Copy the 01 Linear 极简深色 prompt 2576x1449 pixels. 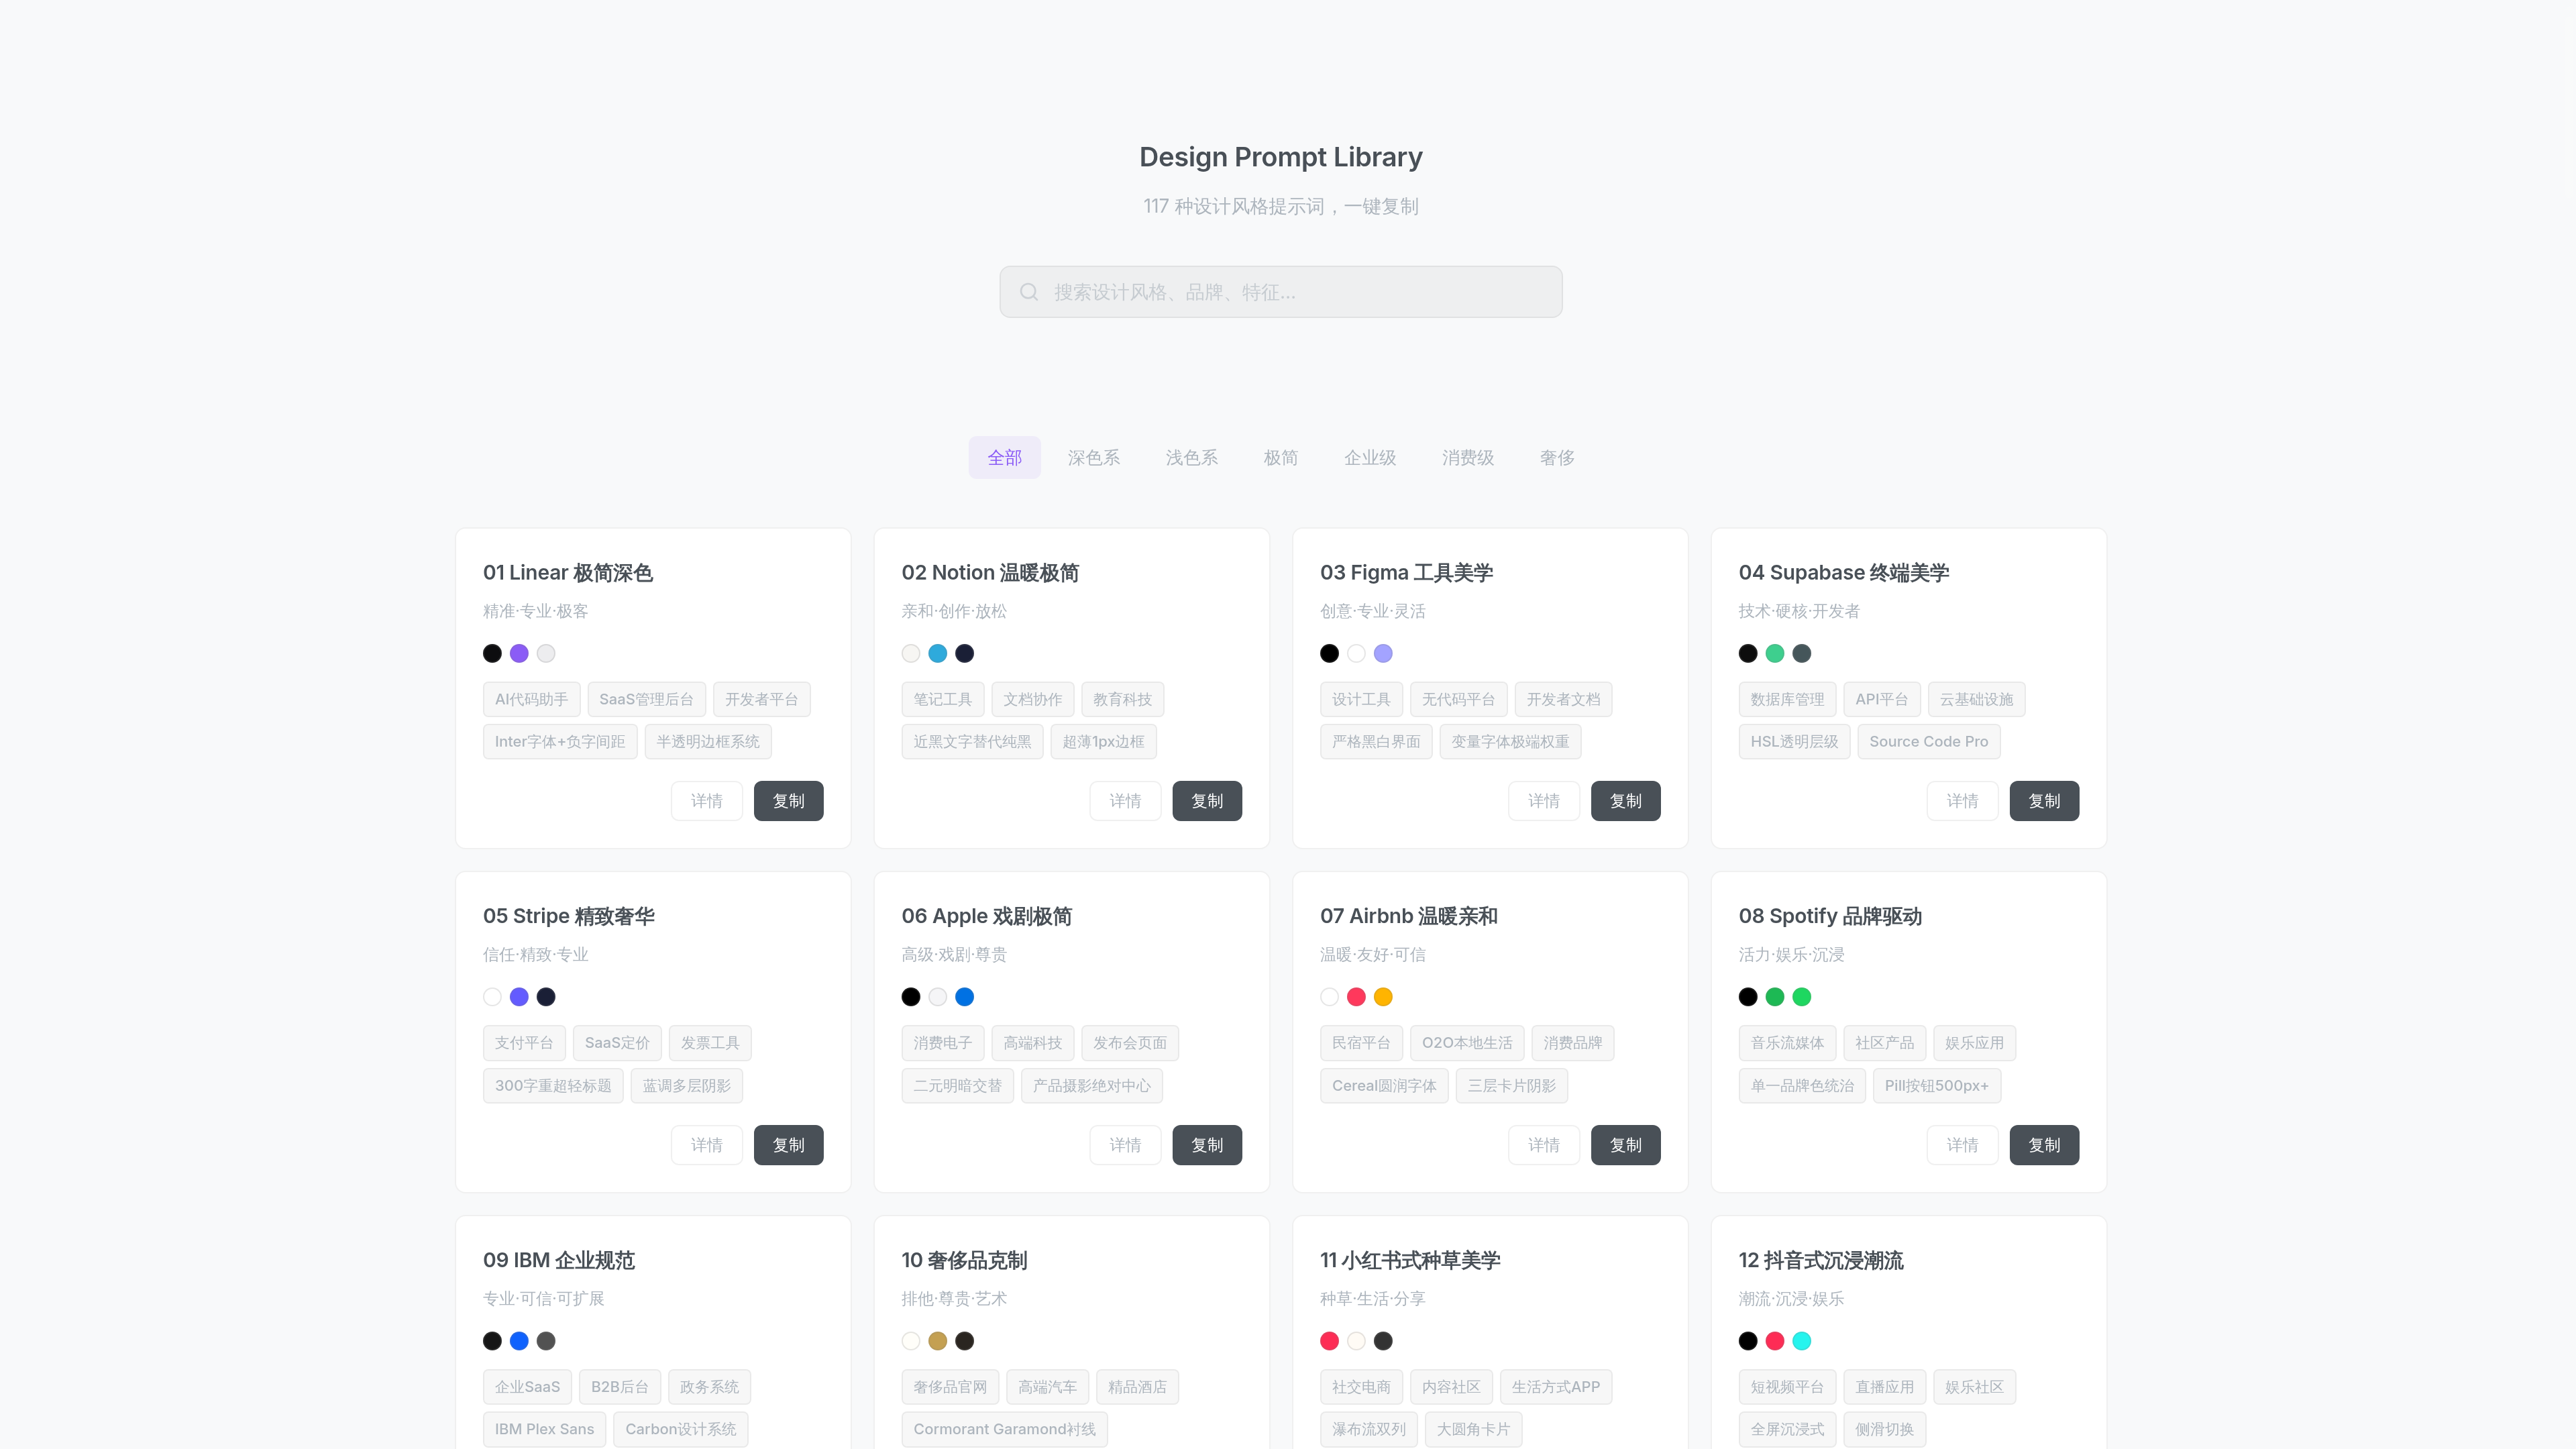coord(788,801)
